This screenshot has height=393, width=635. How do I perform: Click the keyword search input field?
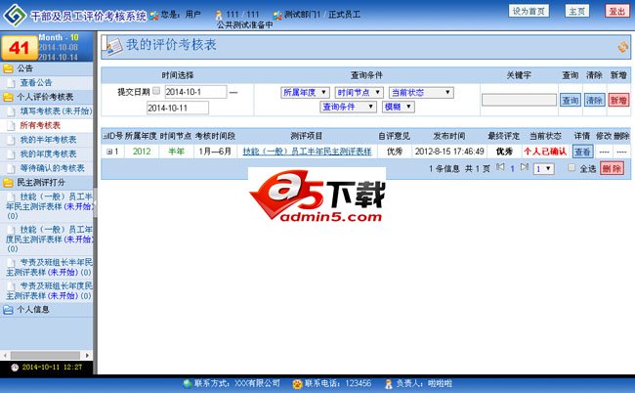click(519, 100)
